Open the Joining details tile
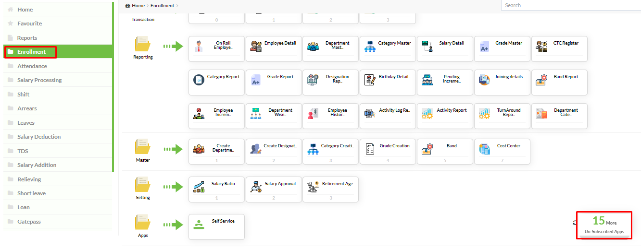The image size is (641, 249). pyautogui.click(x=503, y=83)
